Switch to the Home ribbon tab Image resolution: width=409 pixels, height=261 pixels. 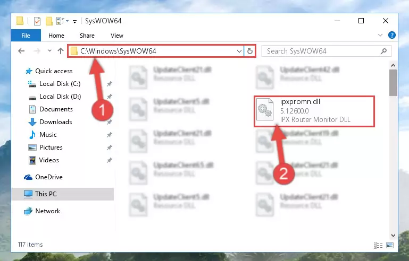pyautogui.click(x=56, y=36)
